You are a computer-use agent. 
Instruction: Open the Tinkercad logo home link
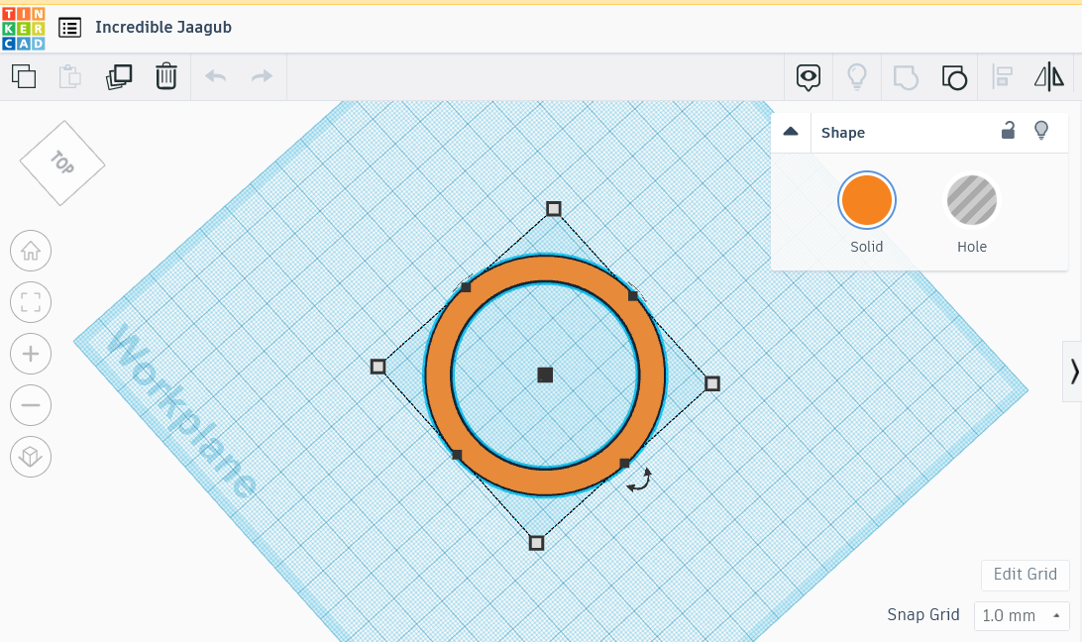(24, 29)
